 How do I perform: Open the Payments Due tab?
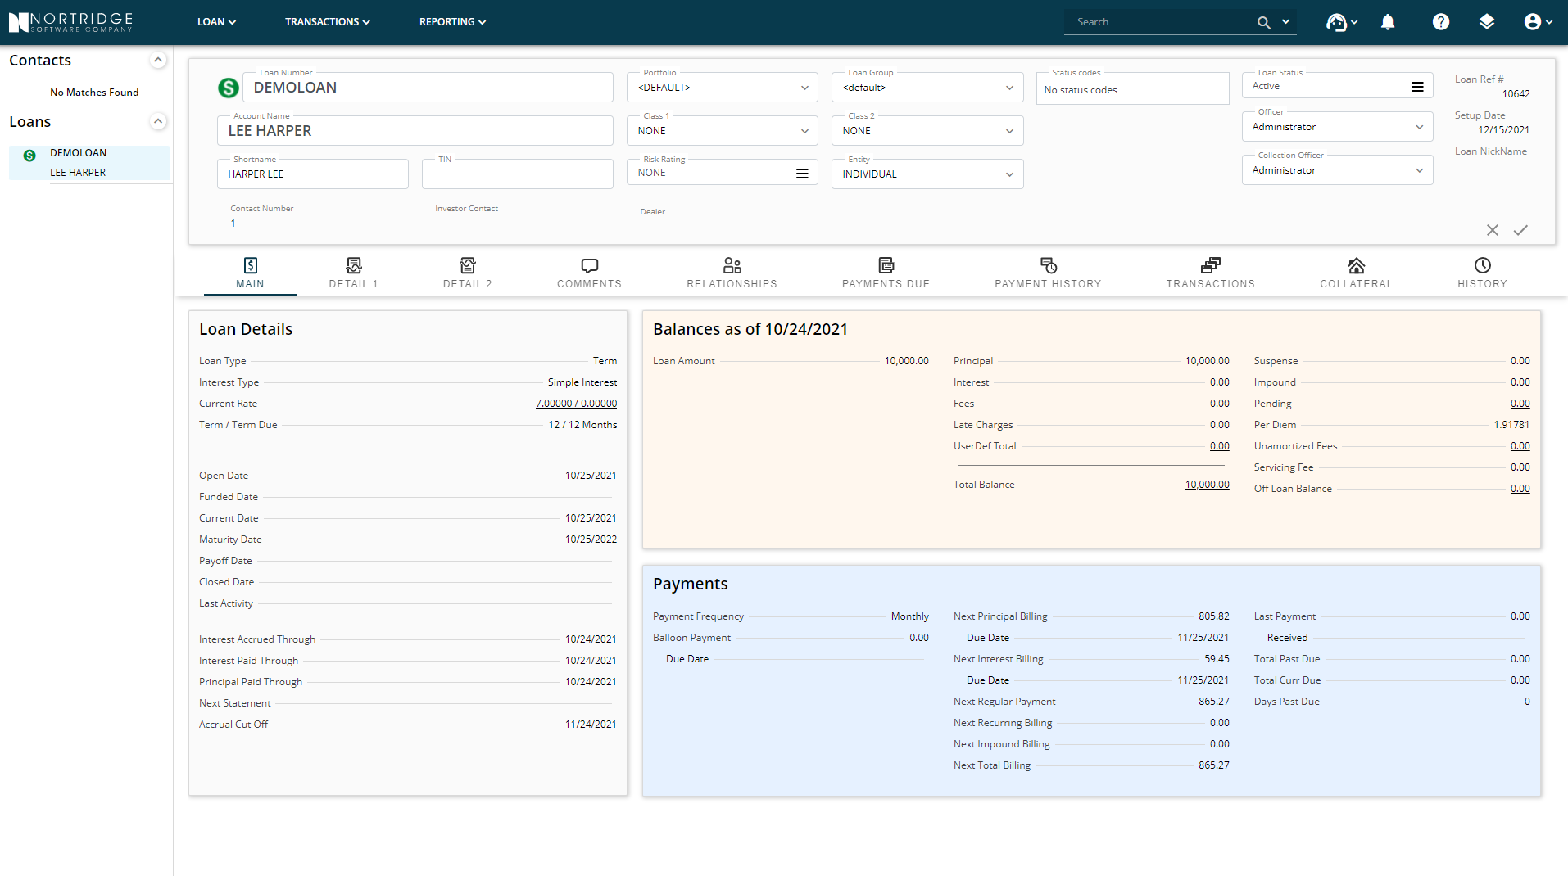886,273
